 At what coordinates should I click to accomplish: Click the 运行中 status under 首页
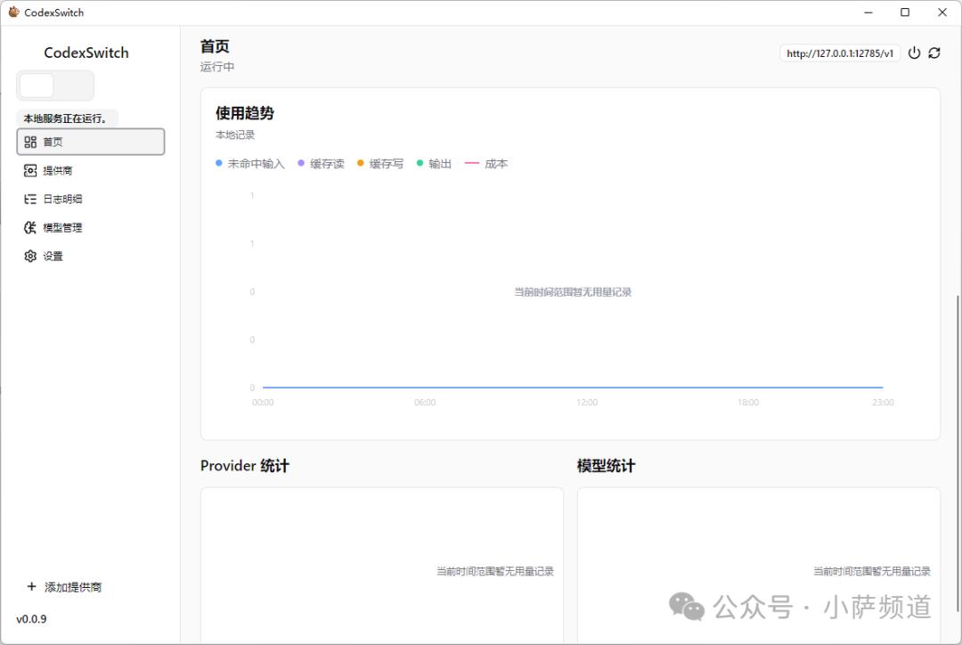(x=217, y=67)
